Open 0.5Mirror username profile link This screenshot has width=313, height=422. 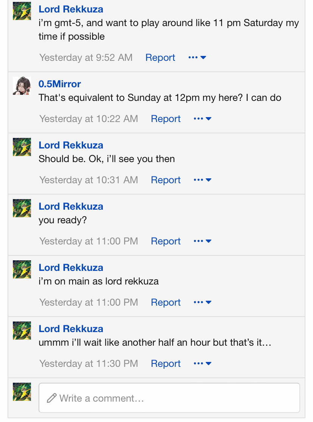(x=60, y=84)
